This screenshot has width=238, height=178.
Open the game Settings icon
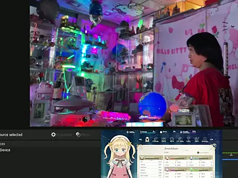[205, 139]
